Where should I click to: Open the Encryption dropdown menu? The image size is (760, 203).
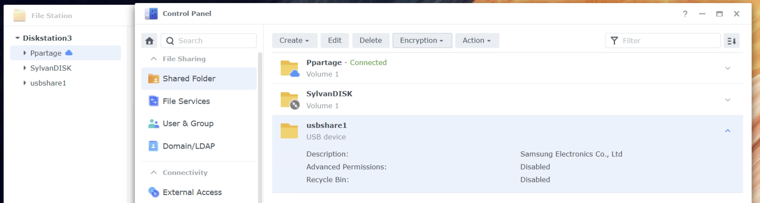coord(422,41)
